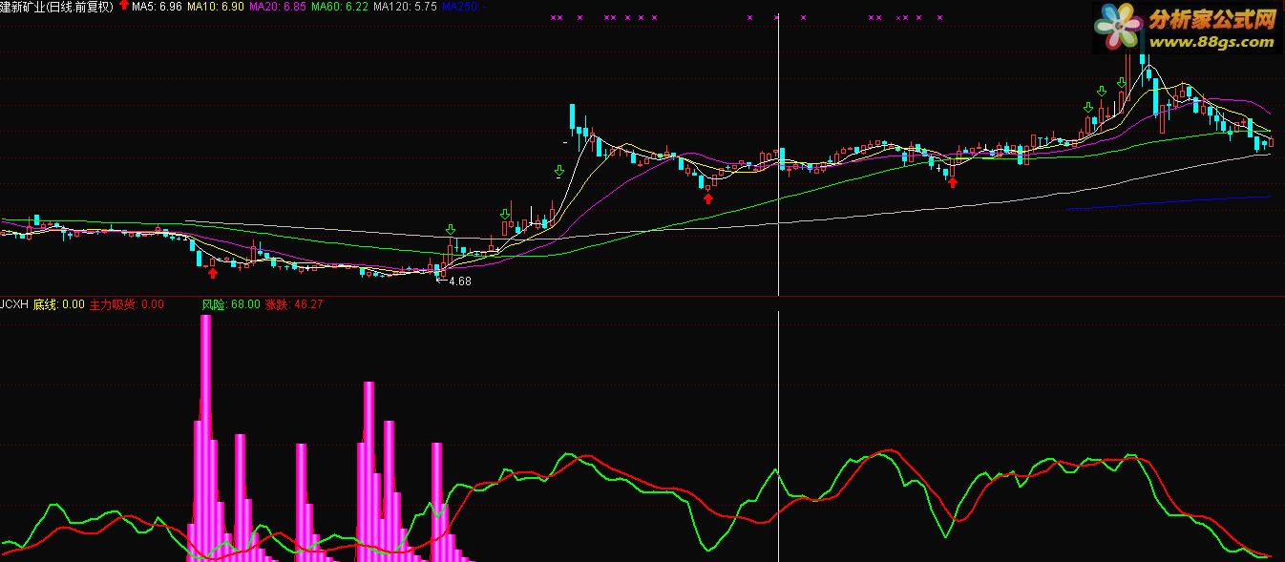Click the 主力吸货: 0.00 value label
Screen dimensions: 1285x562
[x=127, y=304]
